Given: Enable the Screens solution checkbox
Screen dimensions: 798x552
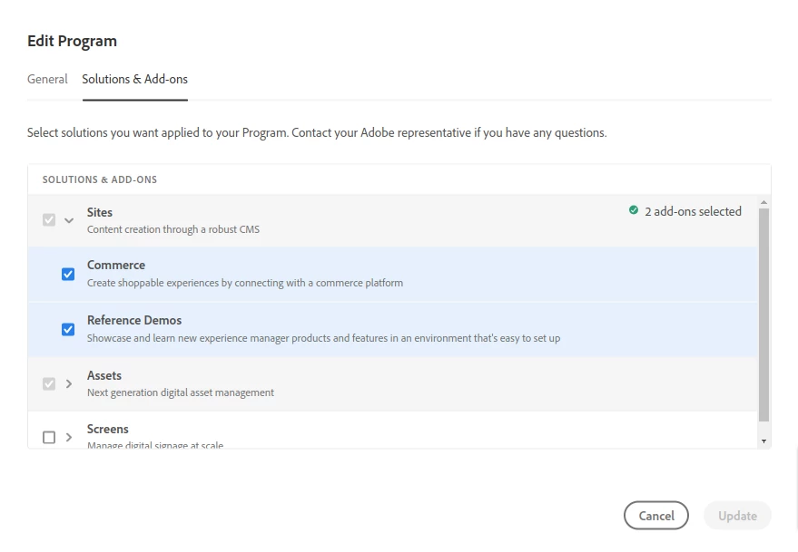Looking at the screenshot, I should click(49, 437).
